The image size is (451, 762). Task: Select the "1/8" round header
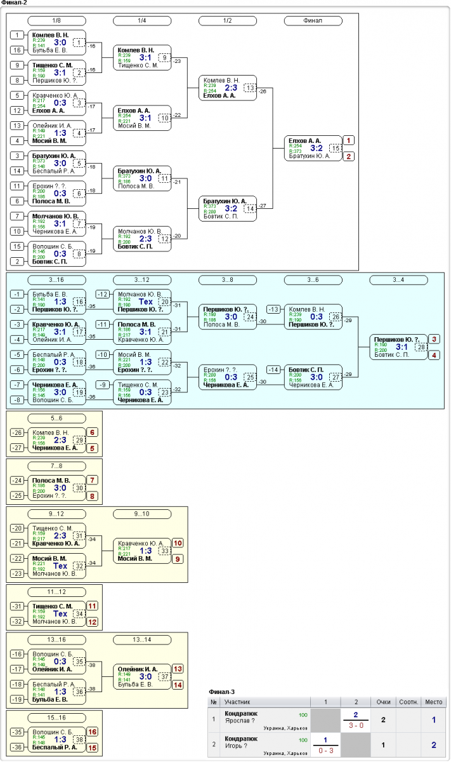(57, 21)
